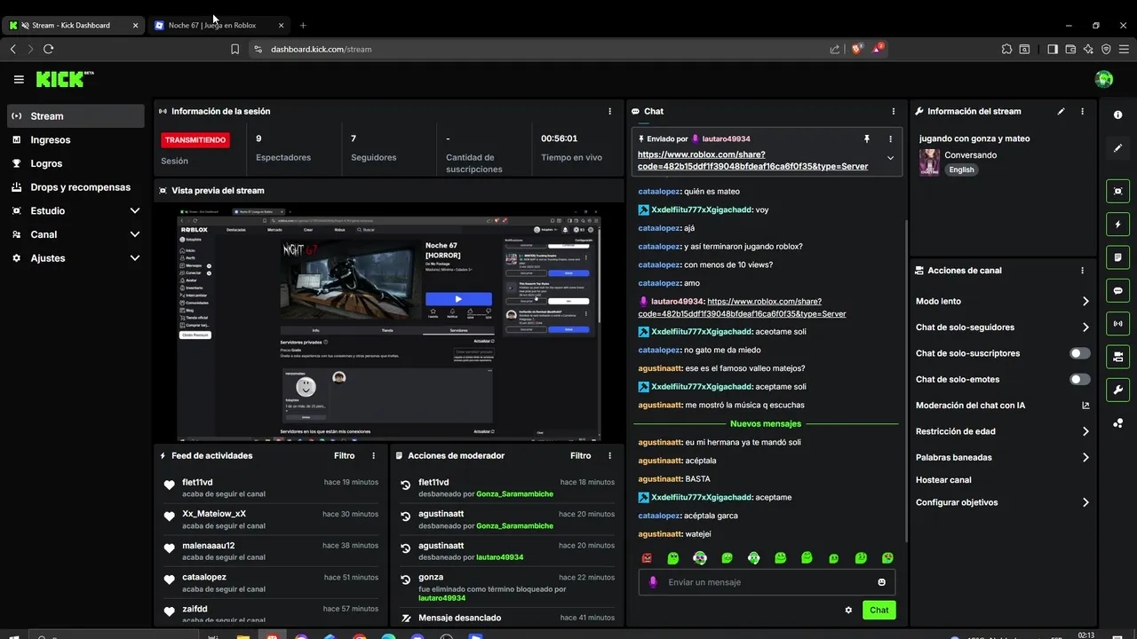The image size is (1137, 639).
Task: Click the pencil icon in right sidebar
Action: pos(1117,148)
